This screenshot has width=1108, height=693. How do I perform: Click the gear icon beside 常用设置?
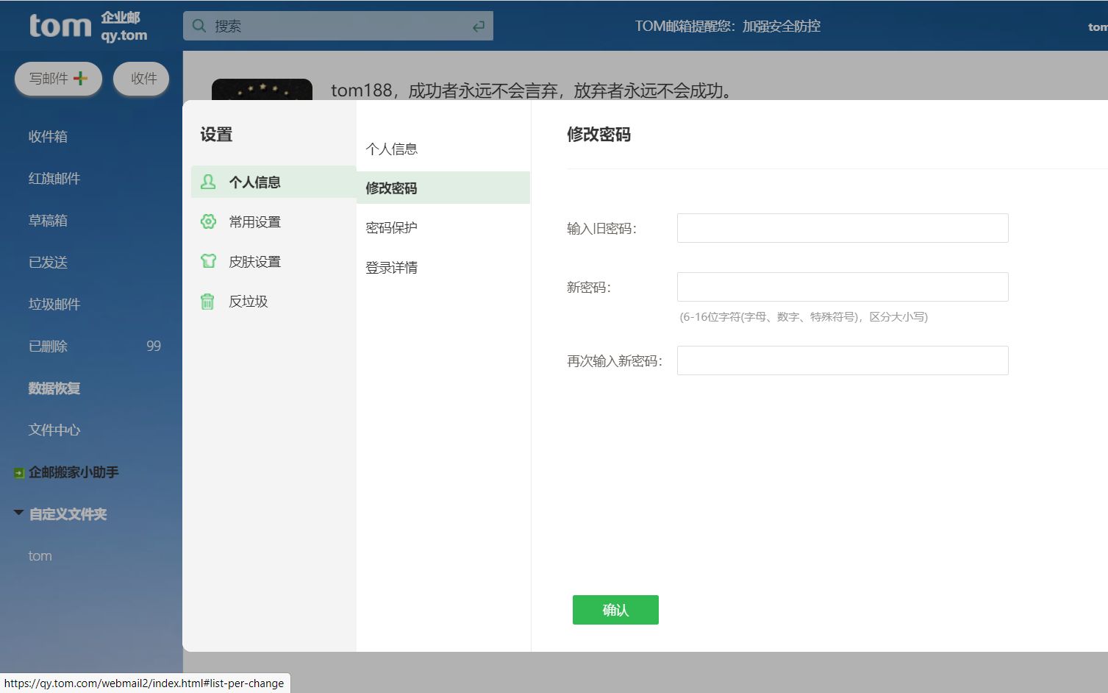coord(208,221)
